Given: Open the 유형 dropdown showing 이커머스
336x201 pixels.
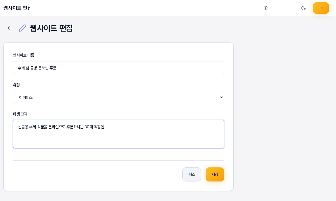Looking at the screenshot, I should [119, 98].
